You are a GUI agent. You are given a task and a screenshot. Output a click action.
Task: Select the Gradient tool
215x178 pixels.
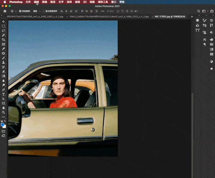click(3, 76)
